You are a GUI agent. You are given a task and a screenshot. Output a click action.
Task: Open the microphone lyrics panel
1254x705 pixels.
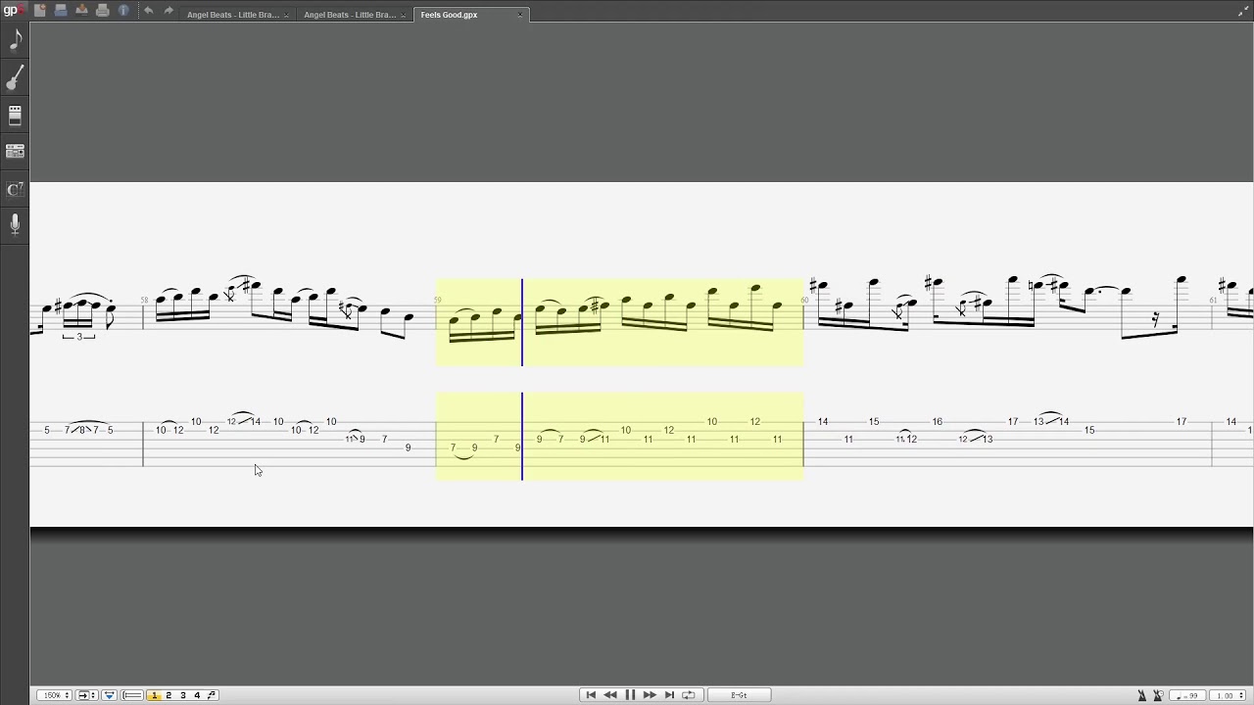(x=15, y=225)
